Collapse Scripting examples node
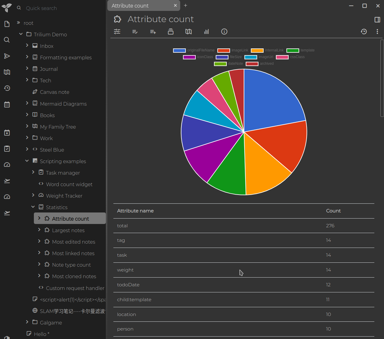384x339 pixels. (27, 161)
